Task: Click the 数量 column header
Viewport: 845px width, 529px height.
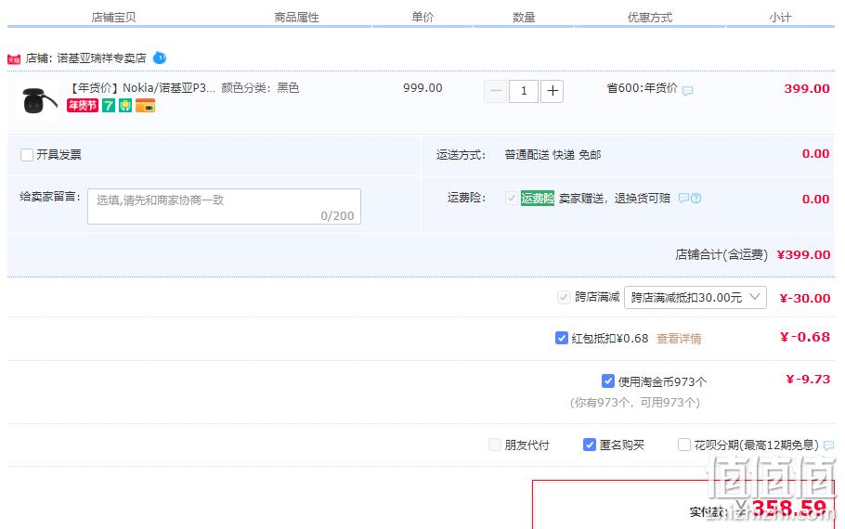Action: pyautogui.click(x=524, y=18)
